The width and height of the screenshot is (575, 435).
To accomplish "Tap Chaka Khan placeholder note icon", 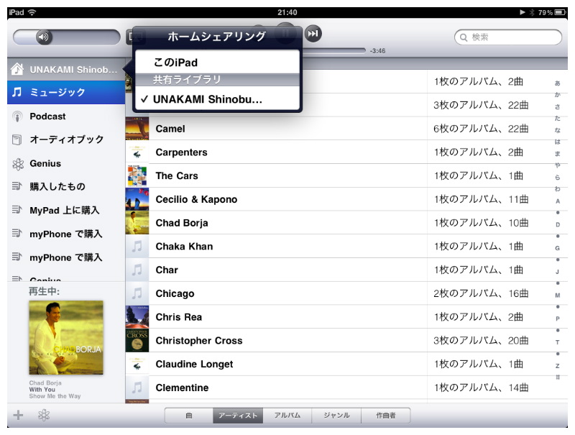I will 137,246.
